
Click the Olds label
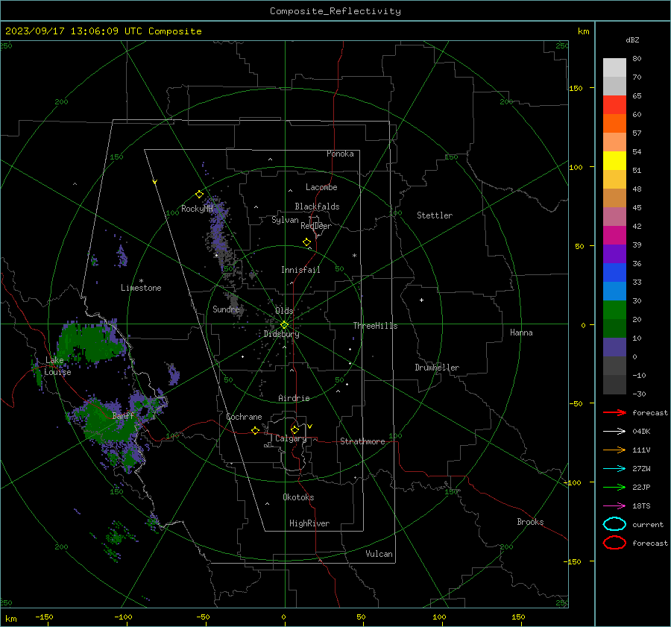coord(284,311)
